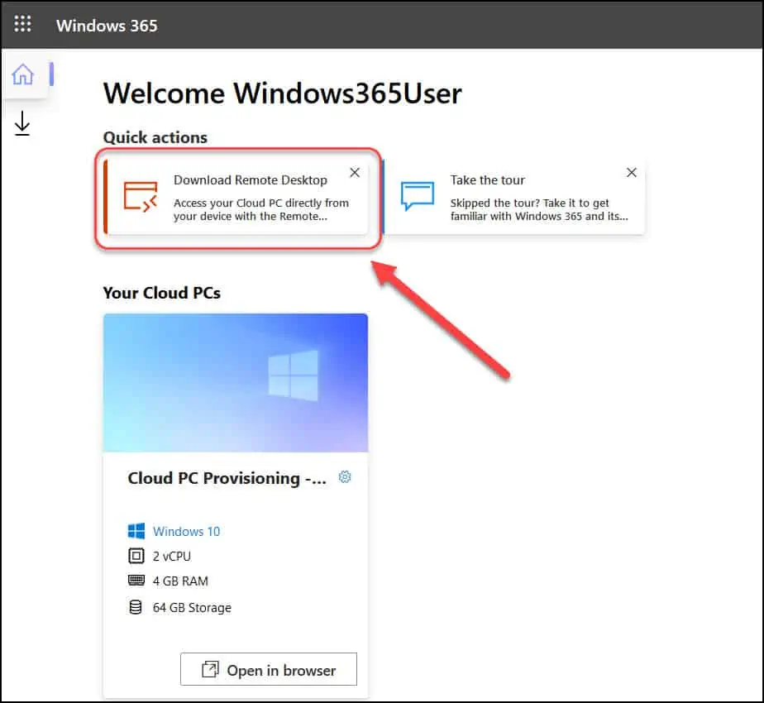764x703 pixels.
Task: Click the Cloud PC Provisioning name
Action: point(227,478)
